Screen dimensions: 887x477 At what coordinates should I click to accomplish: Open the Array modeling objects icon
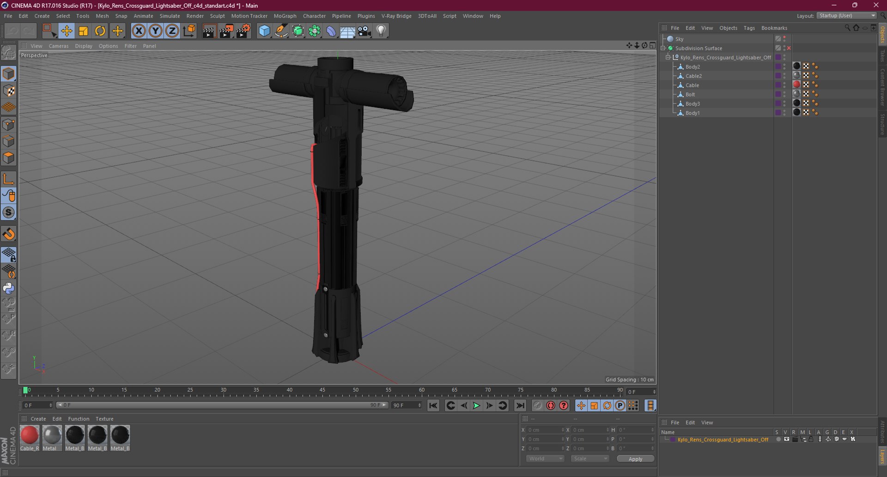pyautogui.click(x=315, y=31)
